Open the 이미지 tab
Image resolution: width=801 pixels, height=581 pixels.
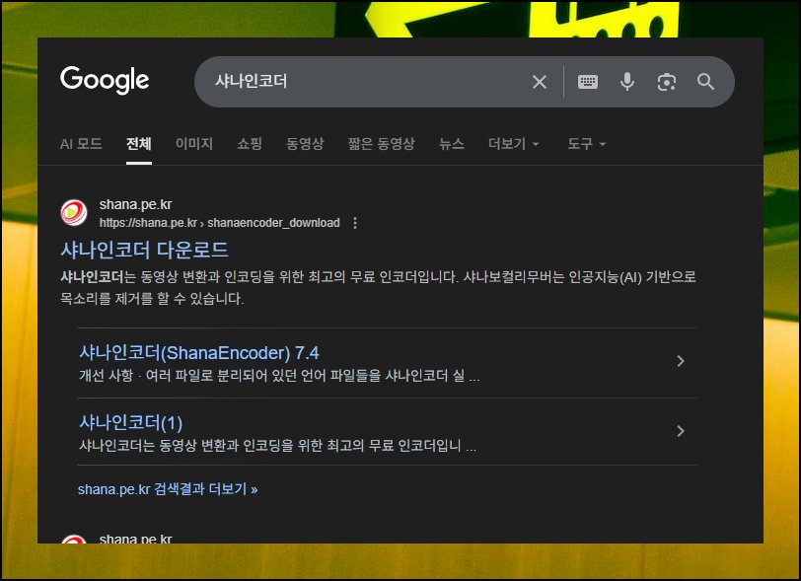click(x=194, y=144)
